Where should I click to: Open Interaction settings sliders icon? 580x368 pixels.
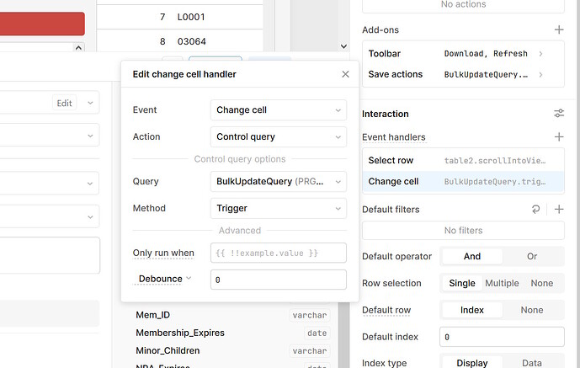[559, 114]
